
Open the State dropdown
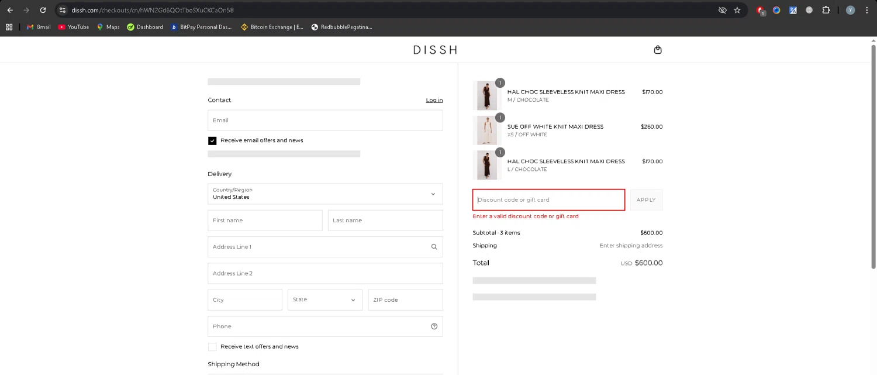coord(325,300)
